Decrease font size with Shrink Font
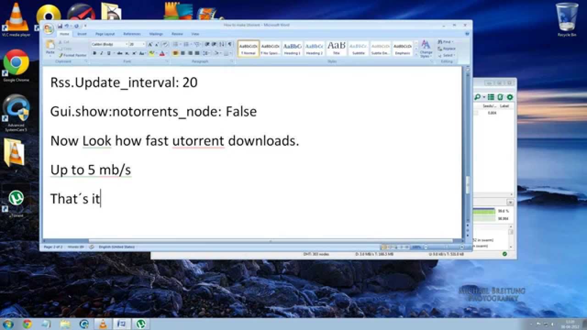 [x=156, y=44]
